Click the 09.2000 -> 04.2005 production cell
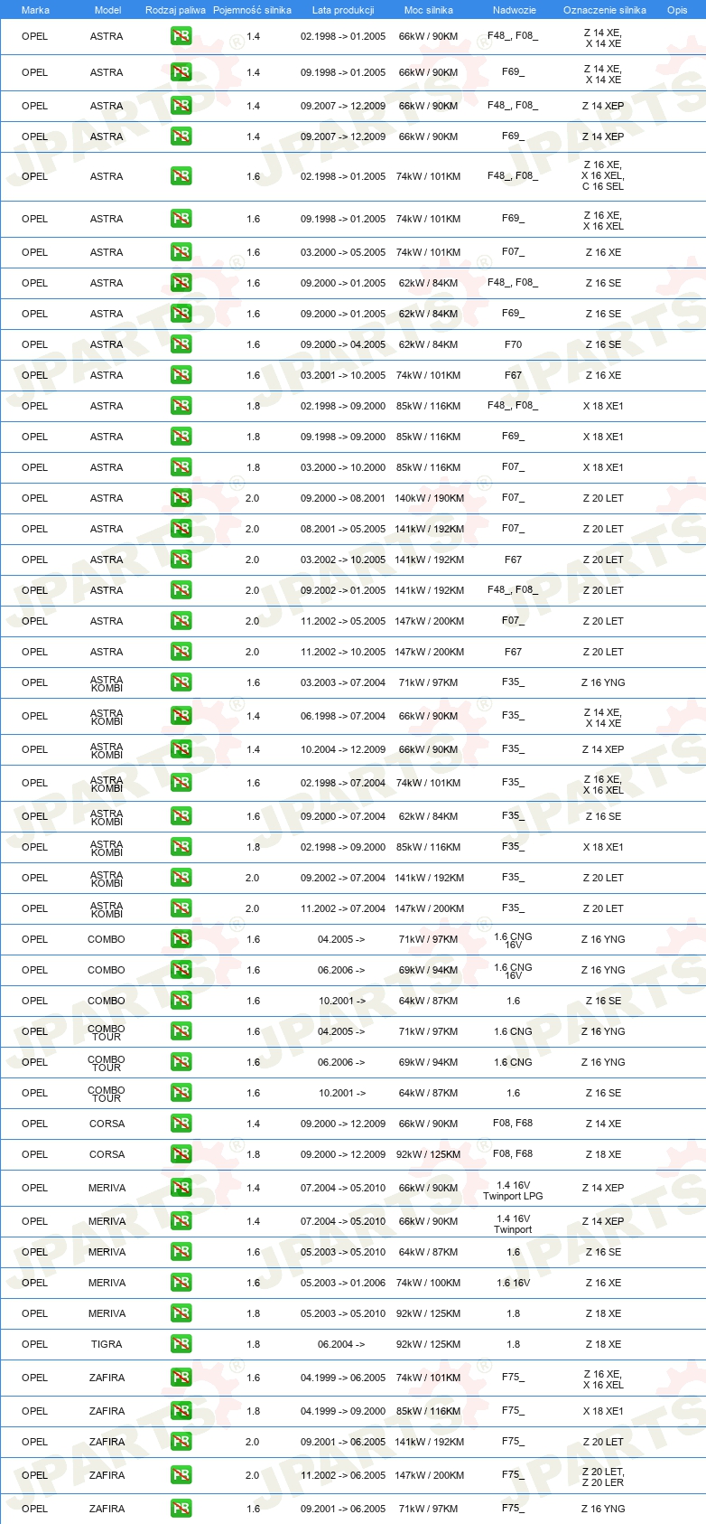Viewport: 706px width, 1524px height. [x=343, y=344]
